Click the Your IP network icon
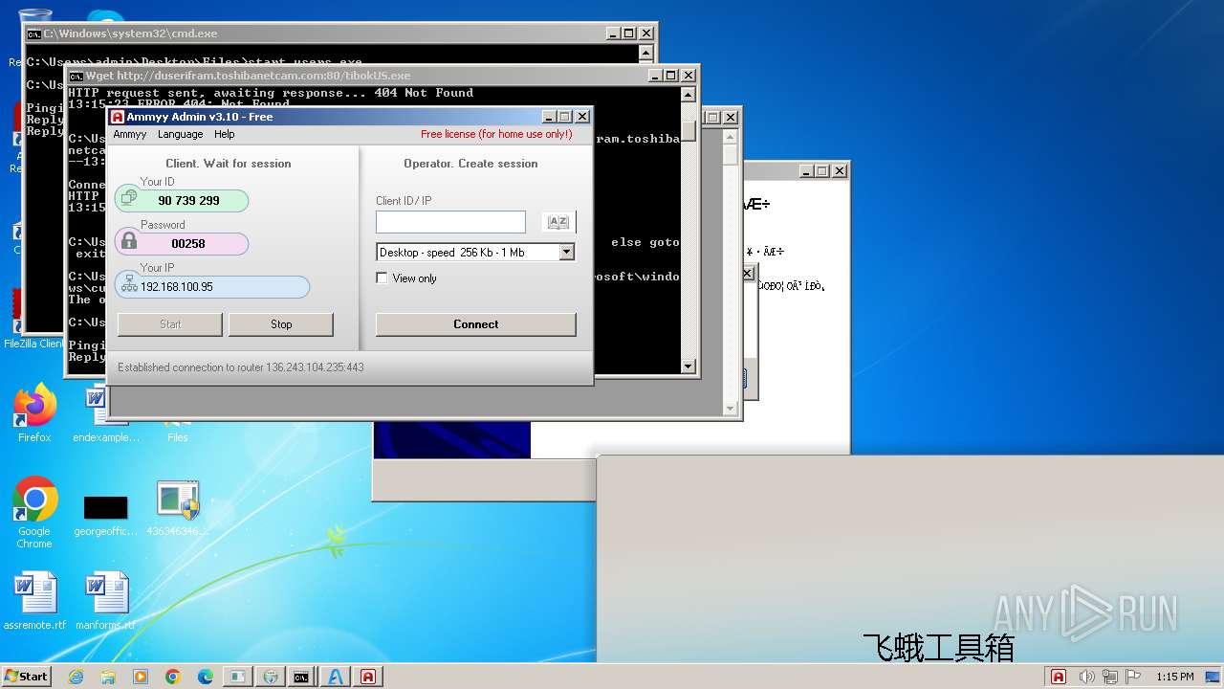 (x=129, y=284)
